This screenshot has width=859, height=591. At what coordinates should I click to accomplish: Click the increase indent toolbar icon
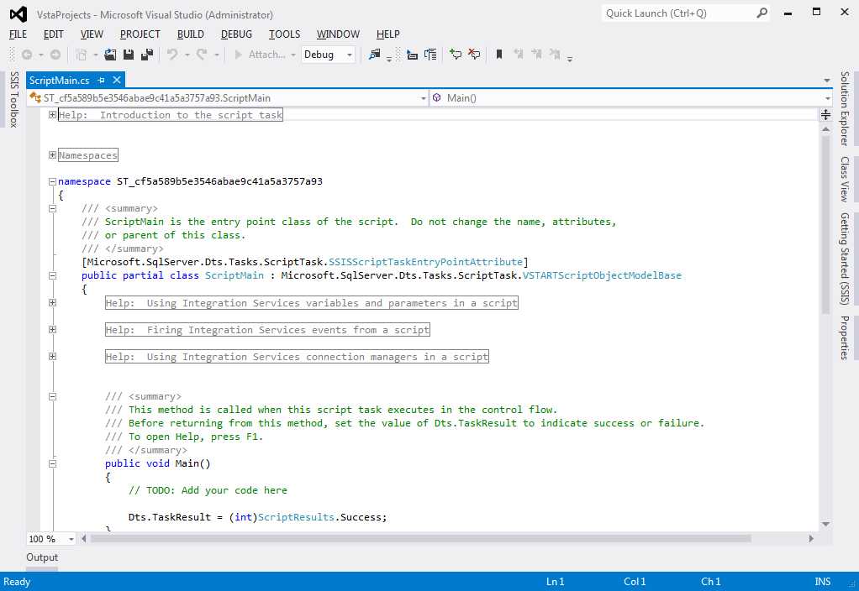[412, 55]
